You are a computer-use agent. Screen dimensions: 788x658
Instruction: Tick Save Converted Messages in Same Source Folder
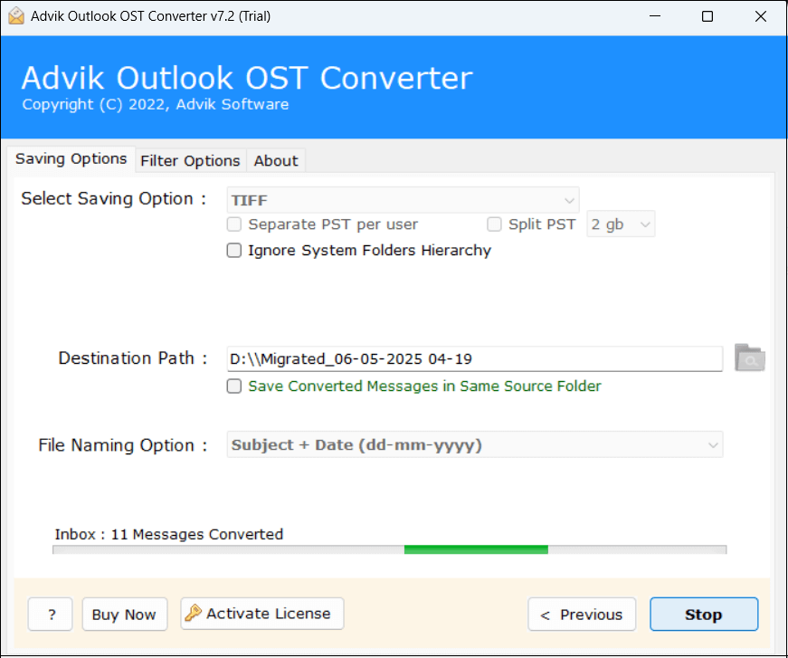click(234, 386)
